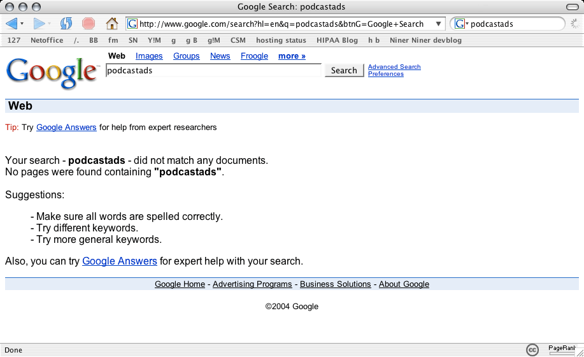
Task: Open the About Google footer link
Action: pyautogui.click(x=404, y=284)
